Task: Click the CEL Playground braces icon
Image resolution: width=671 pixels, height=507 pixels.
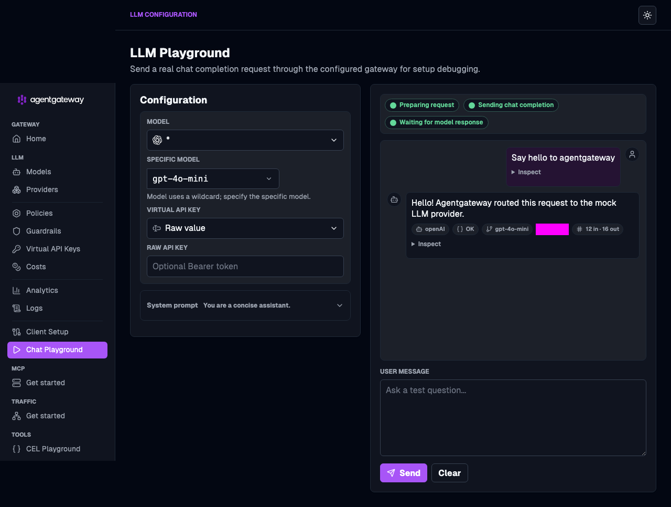Action: (x=16, y=449)
